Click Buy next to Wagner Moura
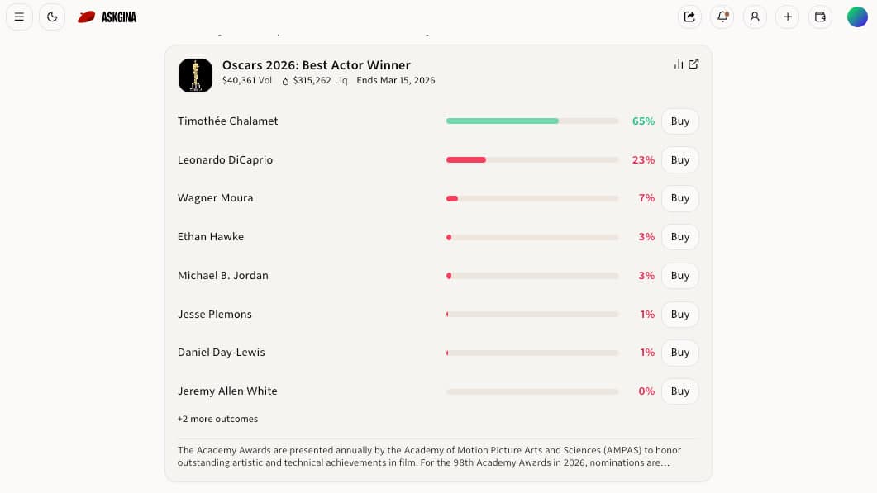Viewport: 877px width, 493px height. (679, 198)
